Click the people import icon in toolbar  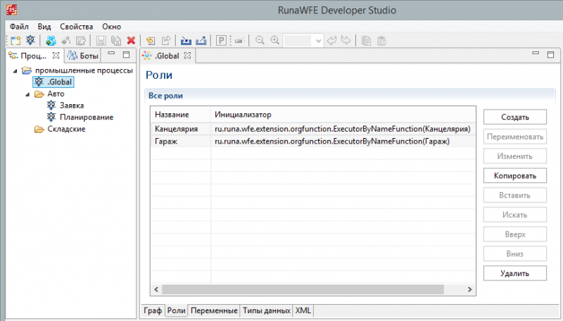(51, 41)
